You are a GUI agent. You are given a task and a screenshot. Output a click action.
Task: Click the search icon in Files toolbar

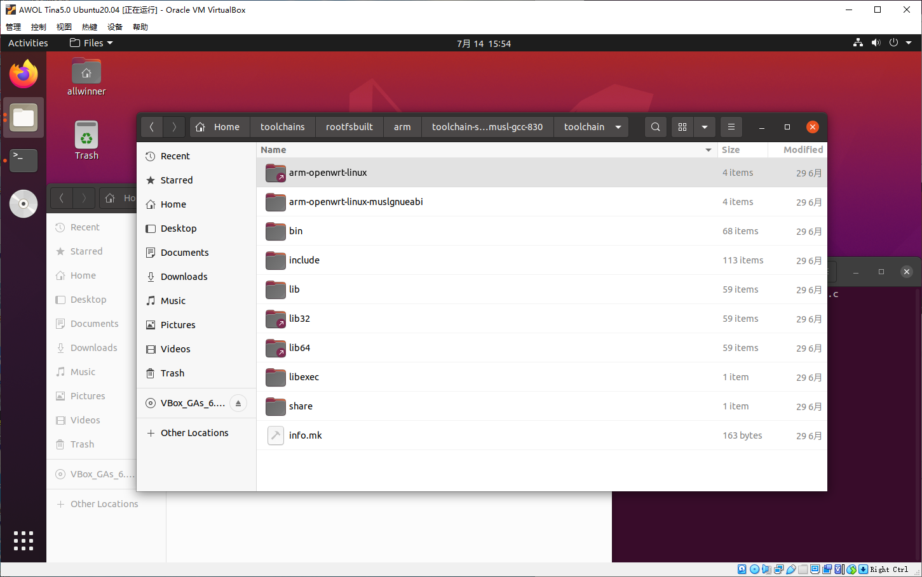pos(655,127)
